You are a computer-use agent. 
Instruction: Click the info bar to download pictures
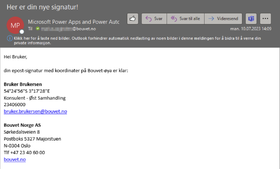point(137,41)
